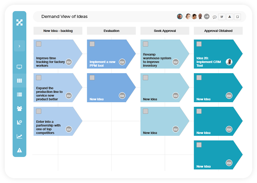Select the Seek Approval column header
The height and width of the screenshot is (183, 257).
165,31
